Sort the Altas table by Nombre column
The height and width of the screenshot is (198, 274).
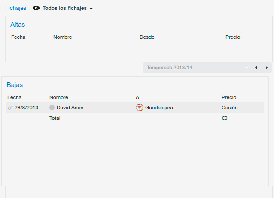[x=63, y=37]
